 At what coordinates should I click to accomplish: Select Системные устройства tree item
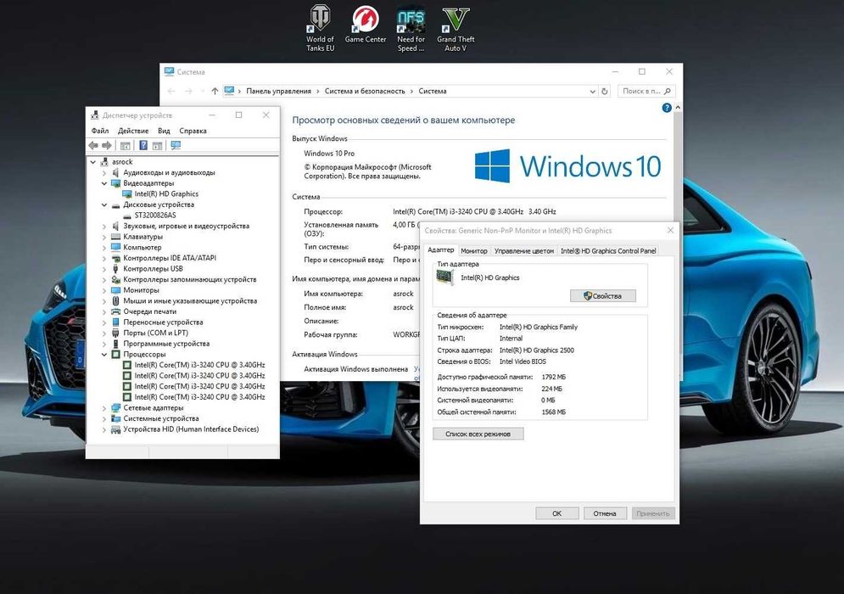[161, 418]
